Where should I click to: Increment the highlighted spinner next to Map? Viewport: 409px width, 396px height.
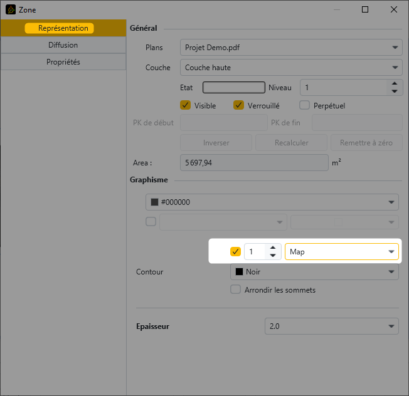click(x=272, y=248)
